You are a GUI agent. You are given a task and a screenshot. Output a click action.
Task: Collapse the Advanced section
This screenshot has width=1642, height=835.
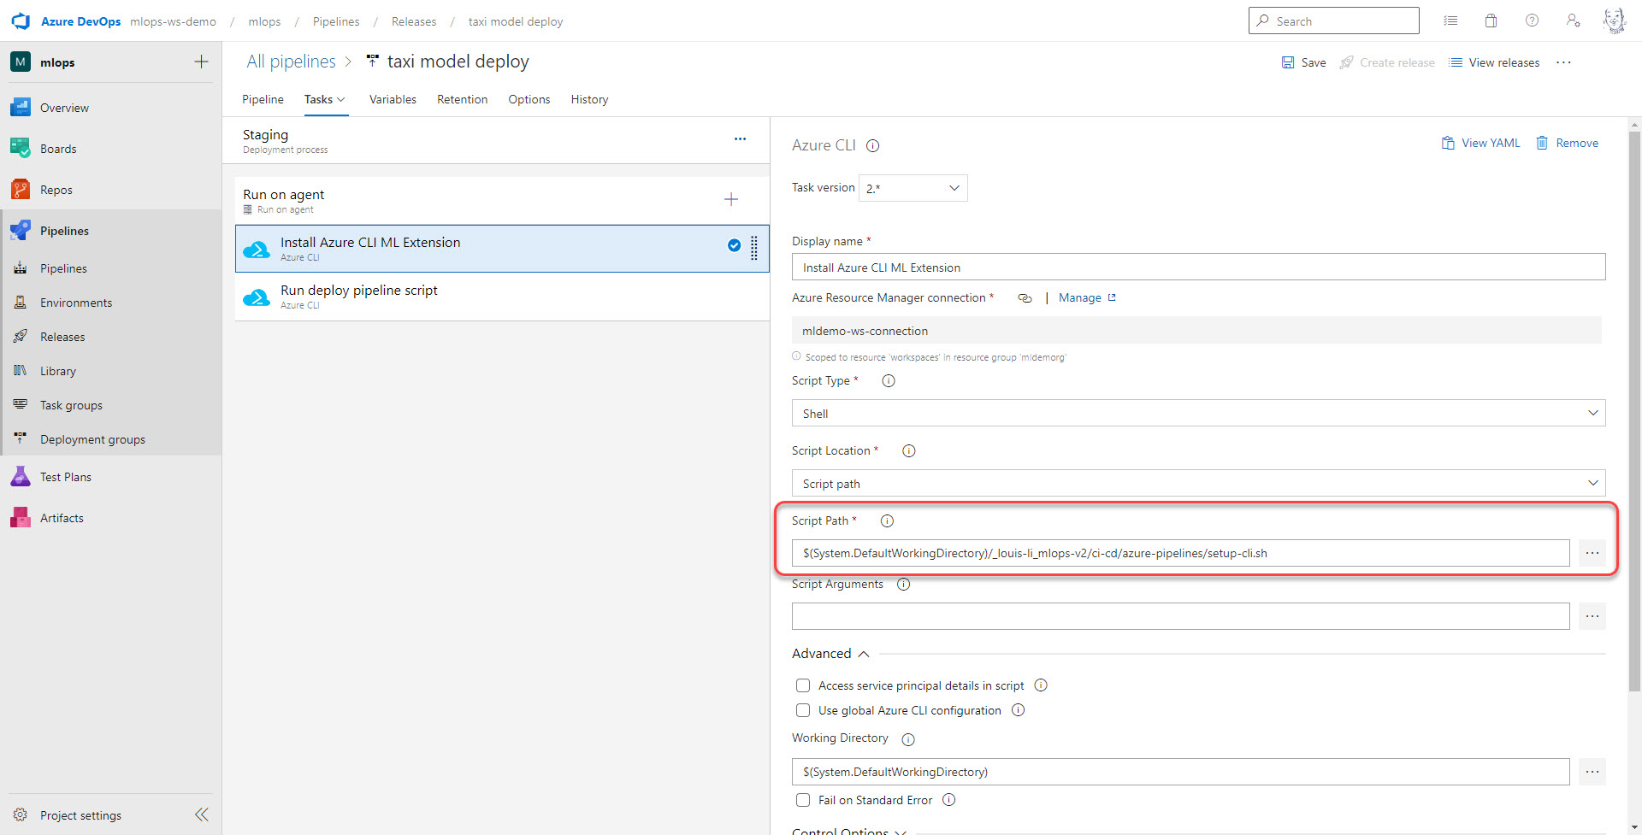point(830,654)
